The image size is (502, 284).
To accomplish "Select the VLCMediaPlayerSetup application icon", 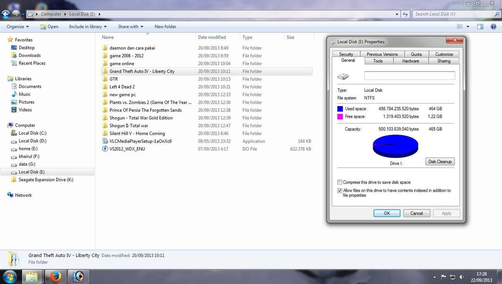I will click(105, 141).
